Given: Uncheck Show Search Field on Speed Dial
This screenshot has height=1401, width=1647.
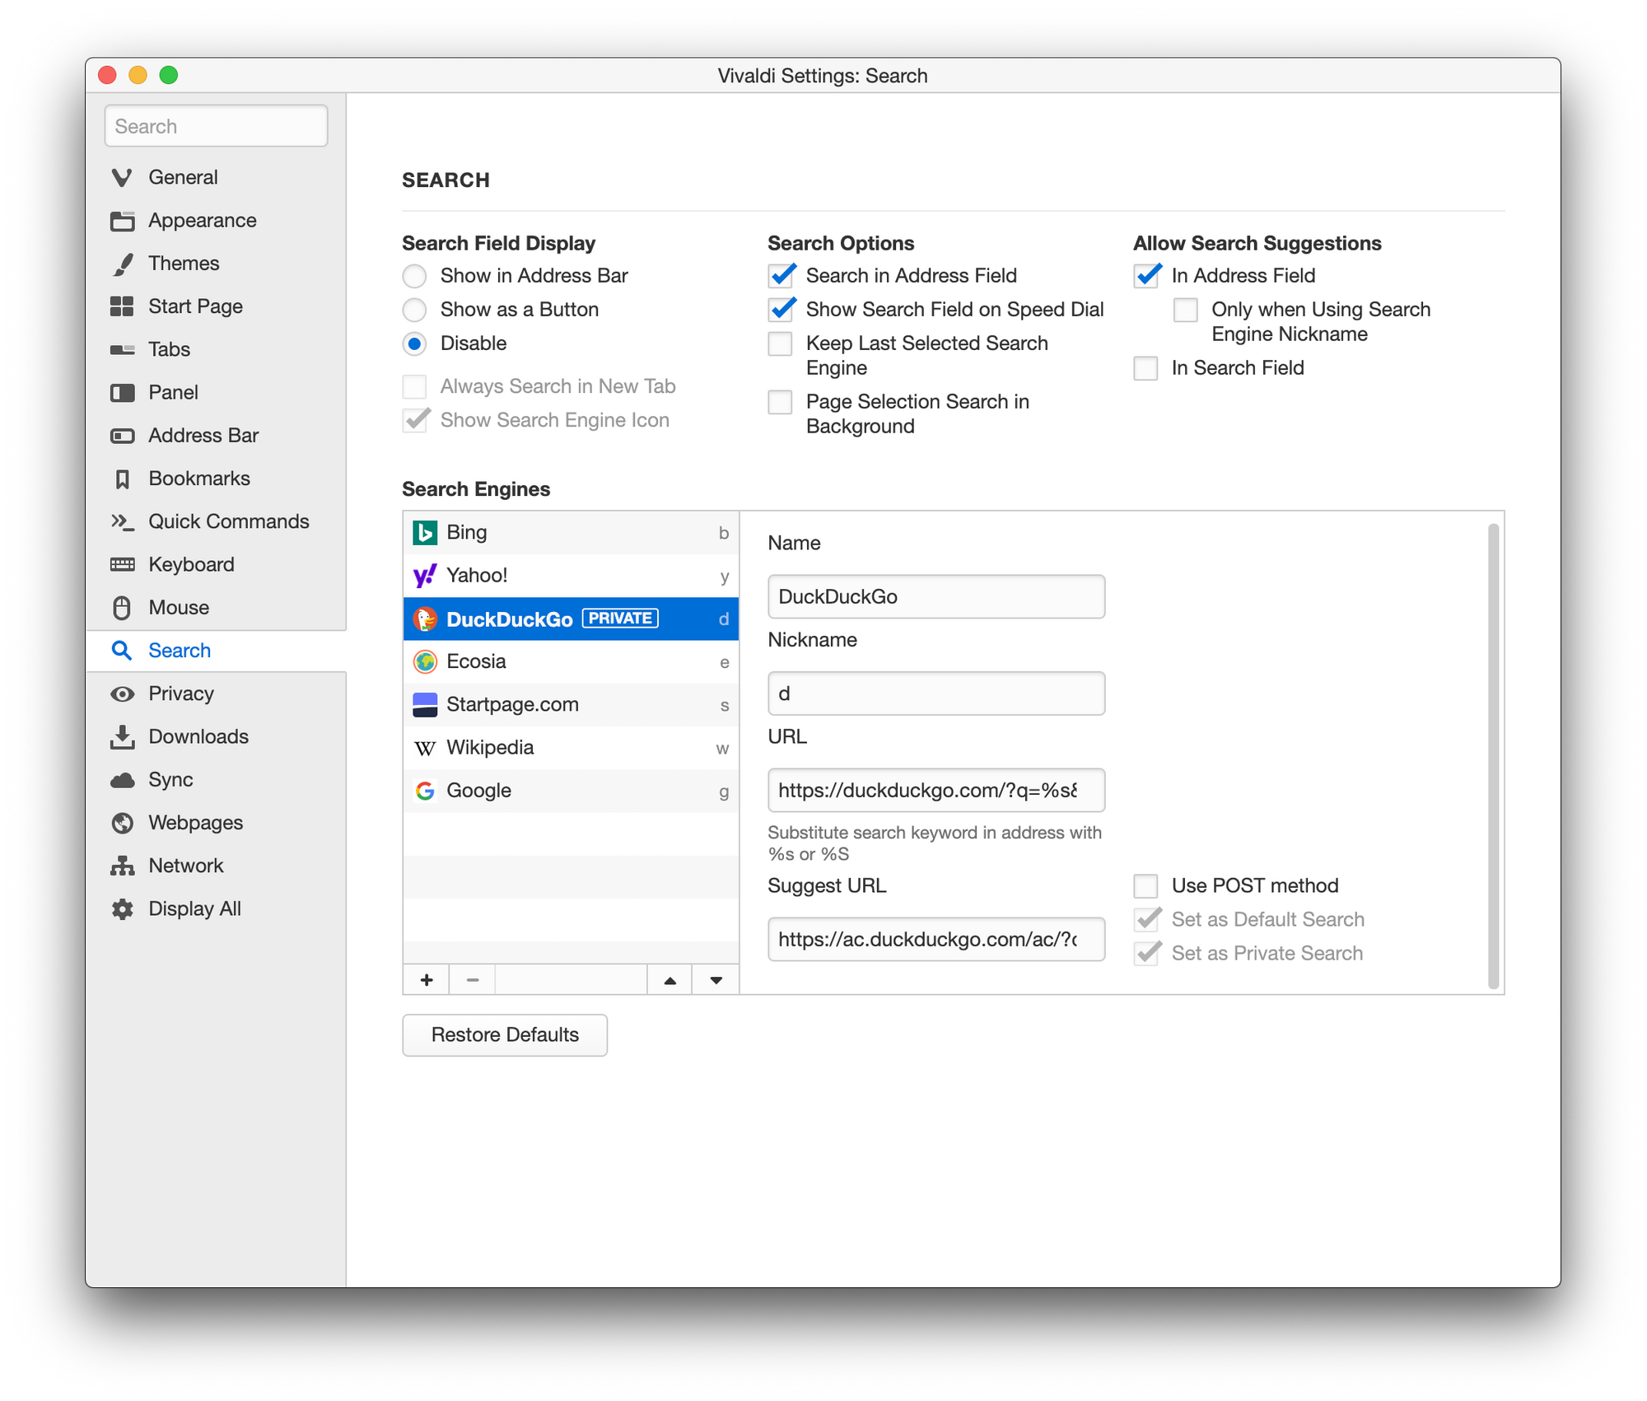Looking at the screenshot, I should click(782, 310).
